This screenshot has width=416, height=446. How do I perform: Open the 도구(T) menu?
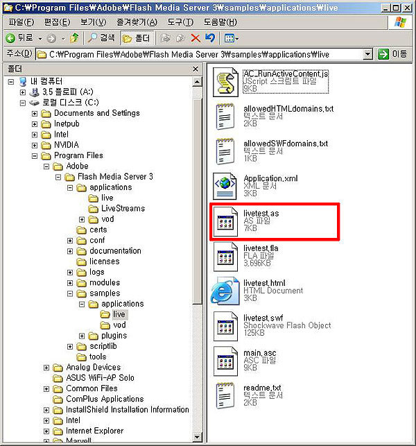click(180, 22)
